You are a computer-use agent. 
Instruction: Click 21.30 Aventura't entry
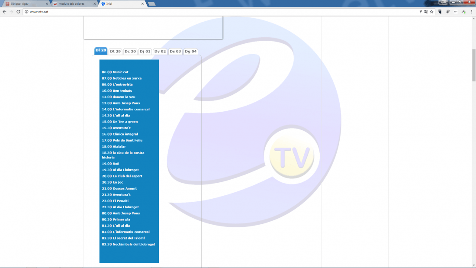[x=116, y=195]
